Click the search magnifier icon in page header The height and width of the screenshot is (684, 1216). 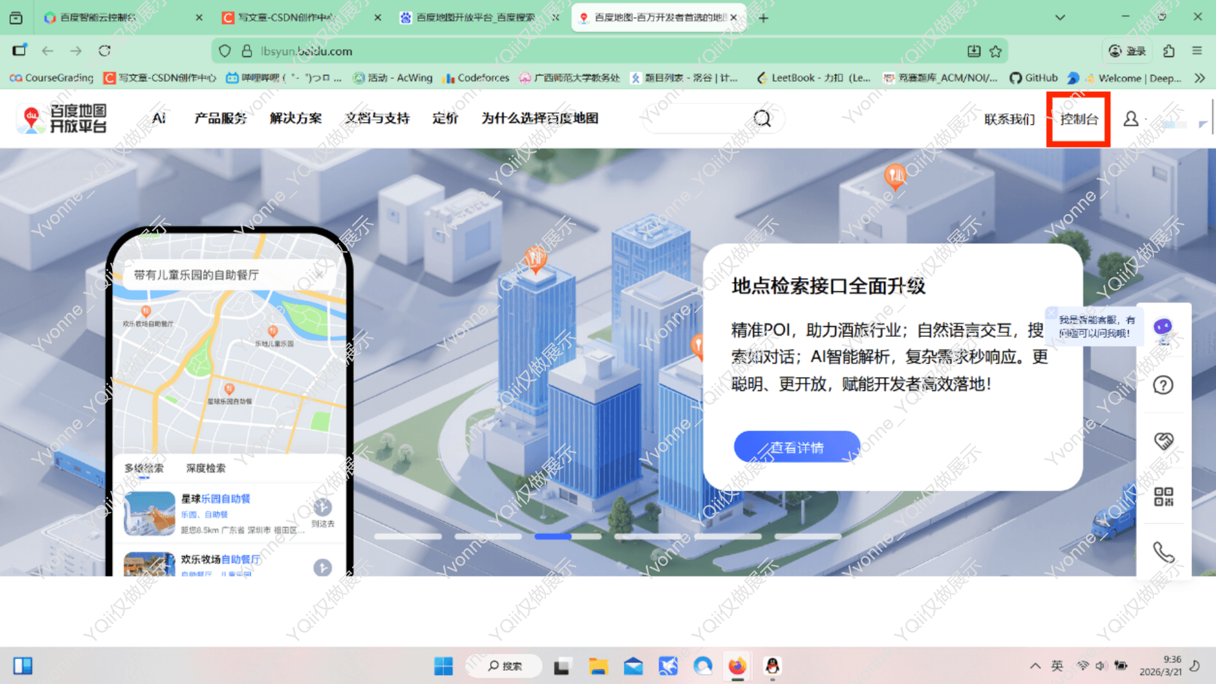(x=763, y=118)
